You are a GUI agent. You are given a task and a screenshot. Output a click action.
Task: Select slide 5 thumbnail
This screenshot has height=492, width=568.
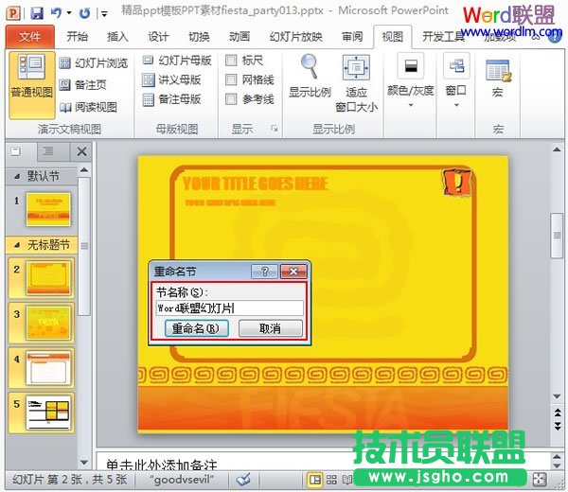(48, 413)
